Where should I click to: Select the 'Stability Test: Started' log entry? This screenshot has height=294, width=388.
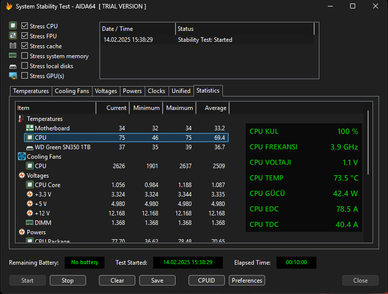207,40
